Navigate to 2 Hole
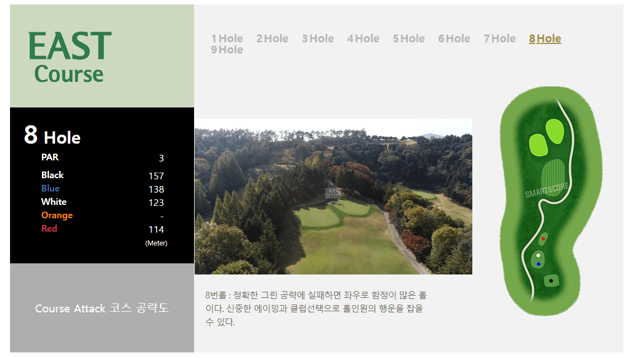 (x=272, y=38)
